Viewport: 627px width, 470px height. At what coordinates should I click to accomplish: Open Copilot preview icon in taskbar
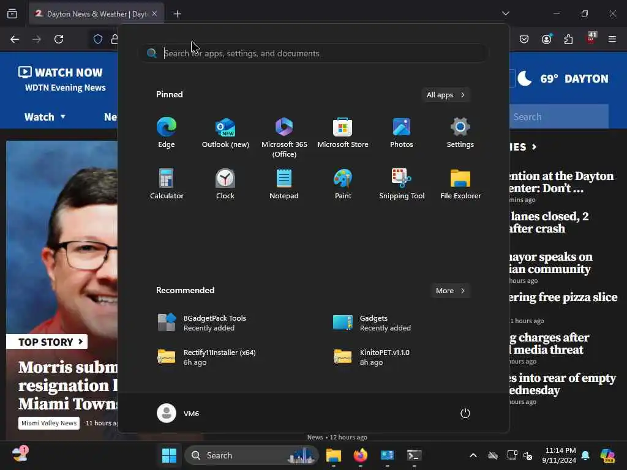[x=607, y=455]
